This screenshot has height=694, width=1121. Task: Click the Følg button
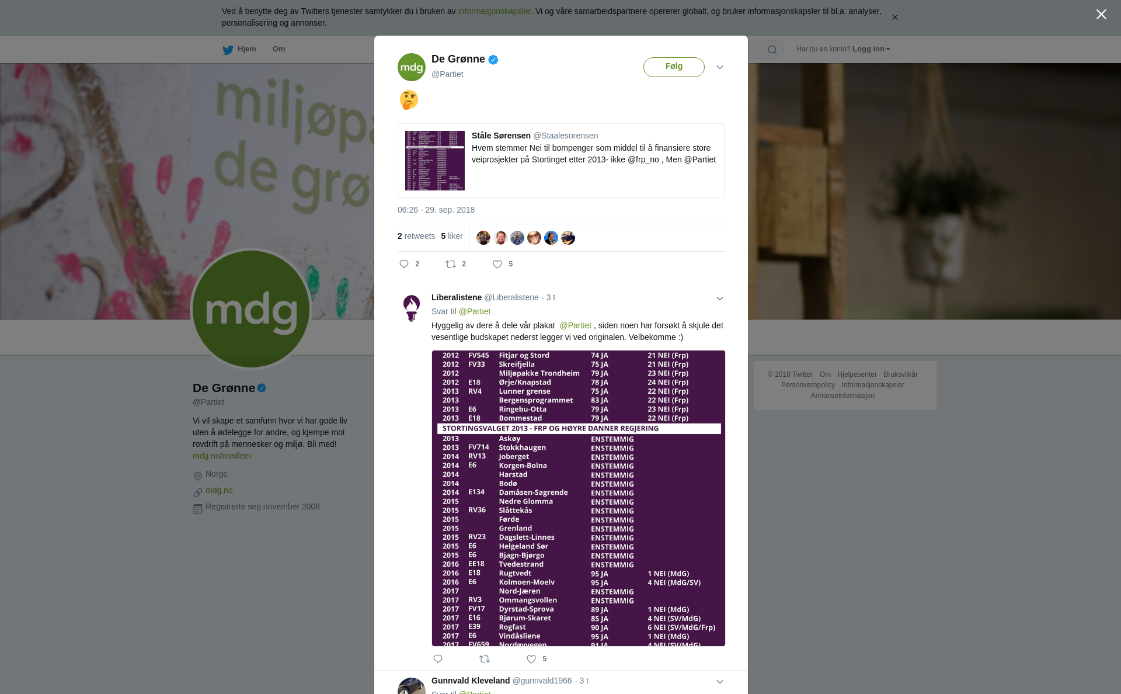674,67
